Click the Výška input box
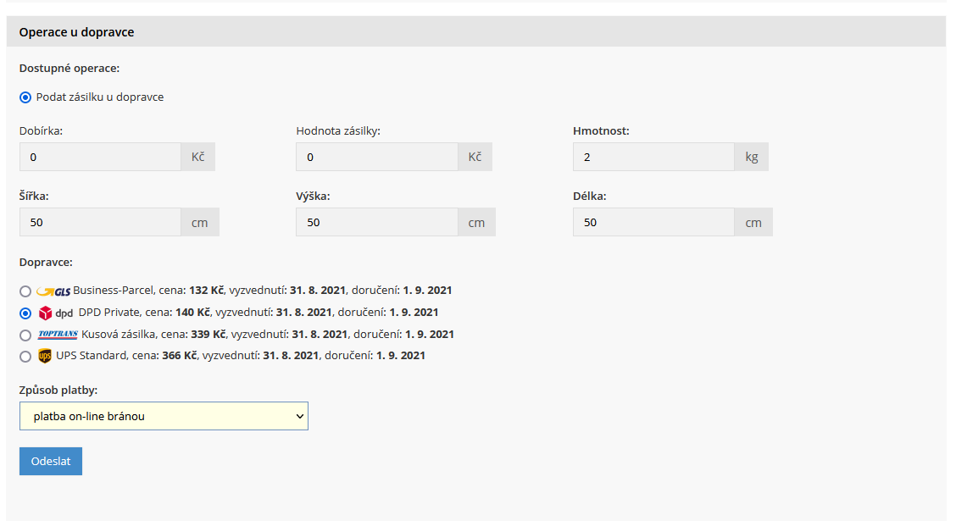The height and width of the screenshot is (521, 956). (x=377, y=222)
